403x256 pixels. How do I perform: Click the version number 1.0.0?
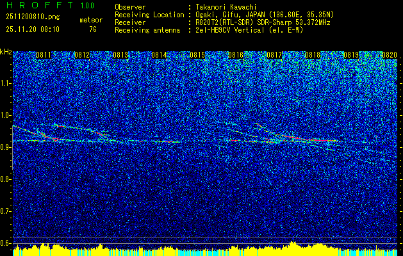87,5
